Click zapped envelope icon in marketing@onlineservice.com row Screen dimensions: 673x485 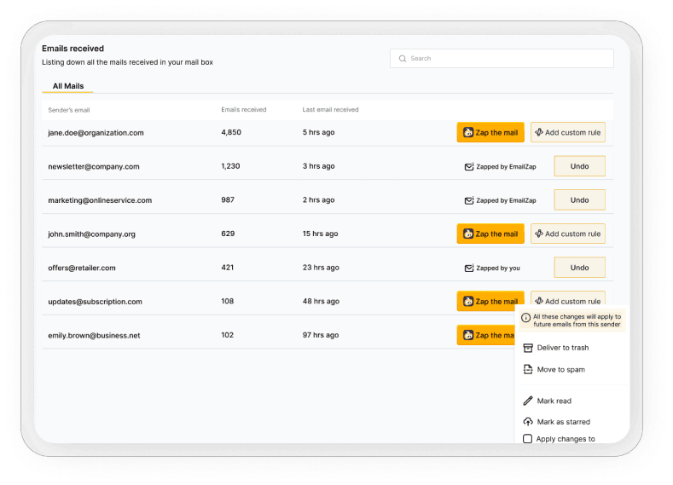[x=468, y=200]
